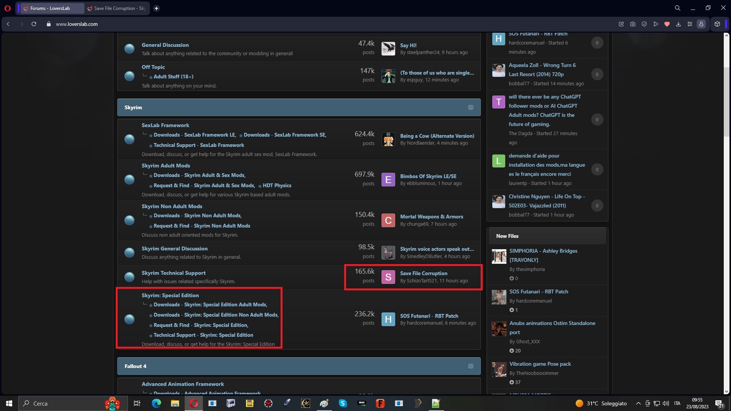Viewport: 731px width, 411px height.
Task: Open Advanced Animation Framework forum
Action: (183, 384)
